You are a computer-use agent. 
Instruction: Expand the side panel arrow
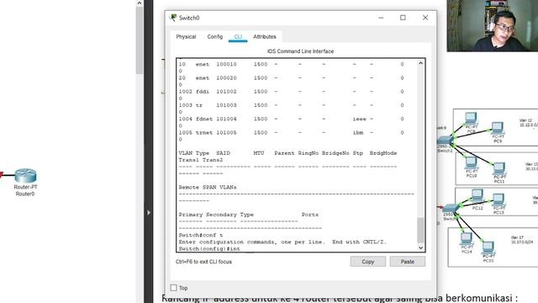pos(149,213)
